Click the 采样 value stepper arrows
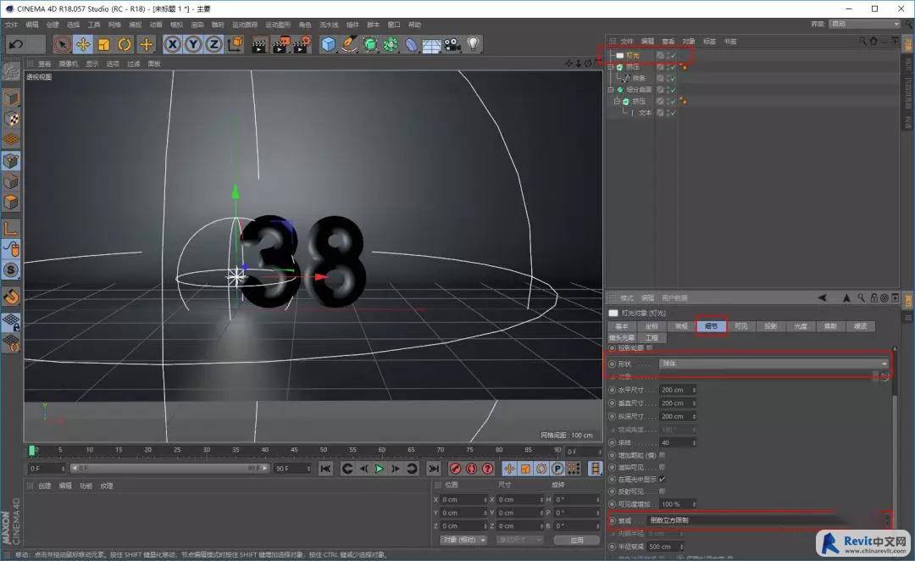The image size is (915, 561). click(x=694, y=443)
